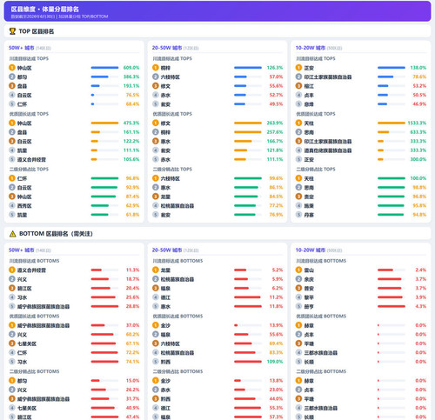This screenshot has height=420, width=435.
Task: Click the 47.4% value
Action: (x=132, y=417)
